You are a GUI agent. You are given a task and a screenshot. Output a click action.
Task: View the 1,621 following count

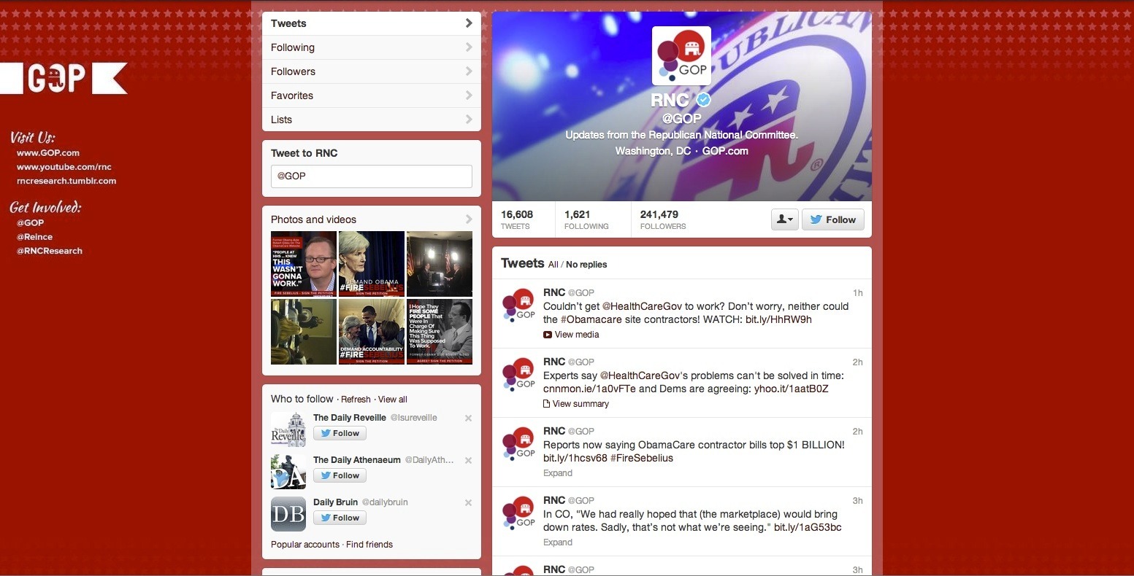pos(586,219)
